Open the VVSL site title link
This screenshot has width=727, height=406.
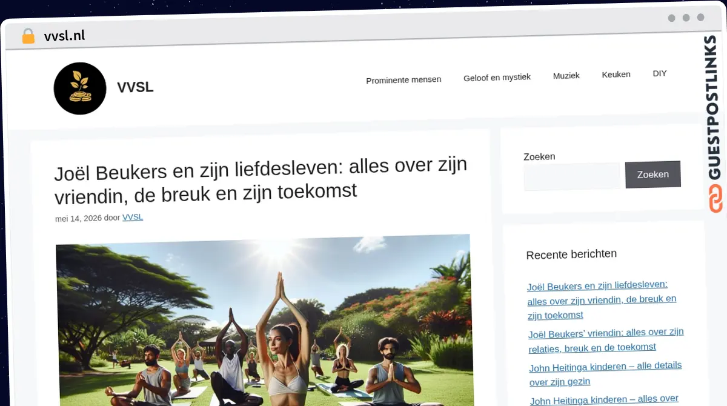point(135,87)
